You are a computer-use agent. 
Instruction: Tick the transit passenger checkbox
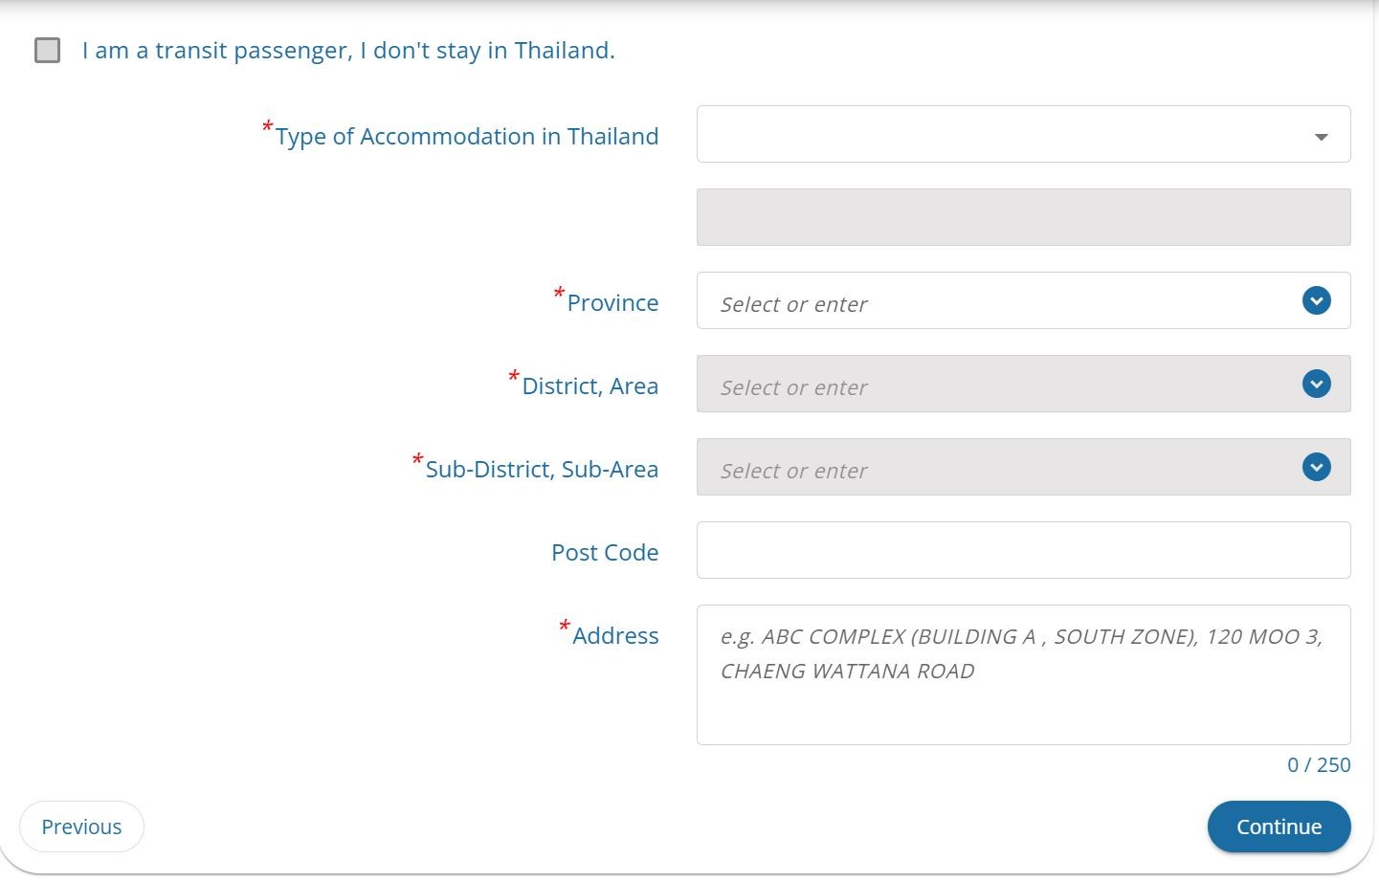[x=47, y=50]
